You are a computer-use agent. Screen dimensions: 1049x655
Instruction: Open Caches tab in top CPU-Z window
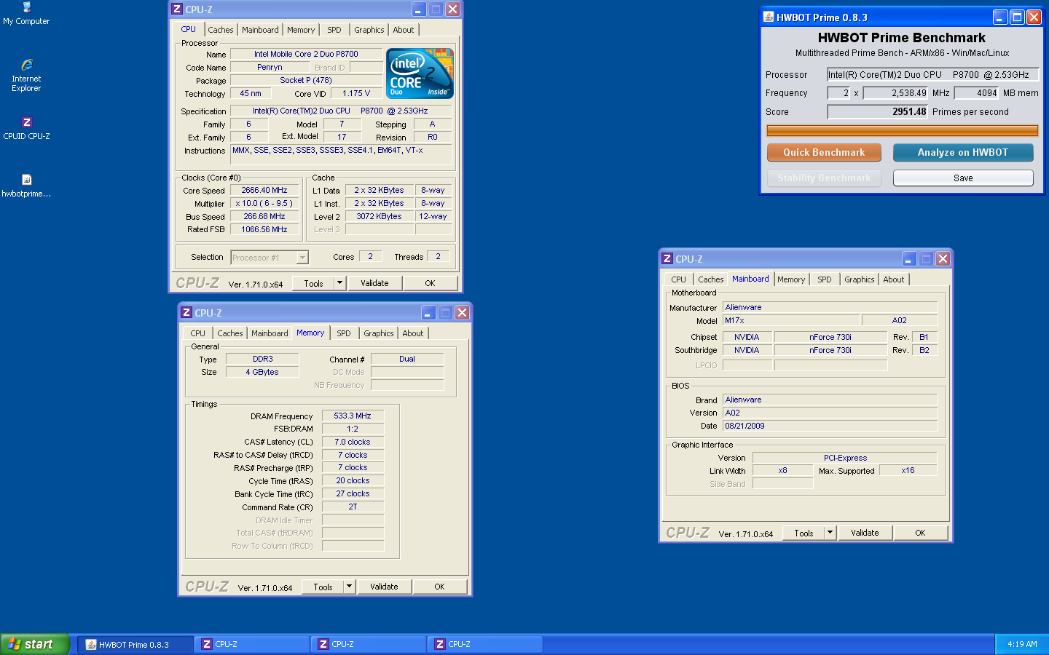tap(221, 30)
